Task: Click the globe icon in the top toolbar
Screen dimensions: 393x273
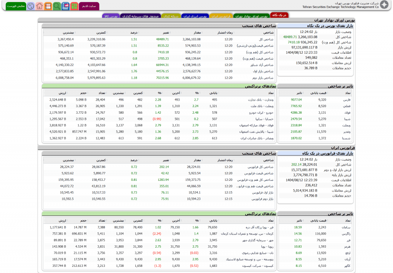Action: tap(30, 6)
